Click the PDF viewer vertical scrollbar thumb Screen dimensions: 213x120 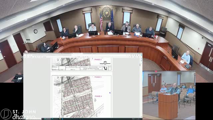(x=140, y=65)
